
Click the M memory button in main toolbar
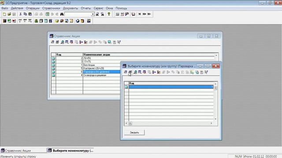coord(140,14)
